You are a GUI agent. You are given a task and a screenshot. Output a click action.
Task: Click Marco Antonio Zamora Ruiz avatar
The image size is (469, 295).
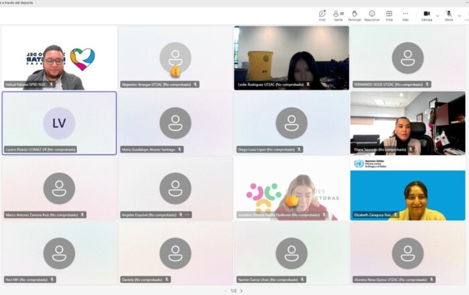point(59,189)
